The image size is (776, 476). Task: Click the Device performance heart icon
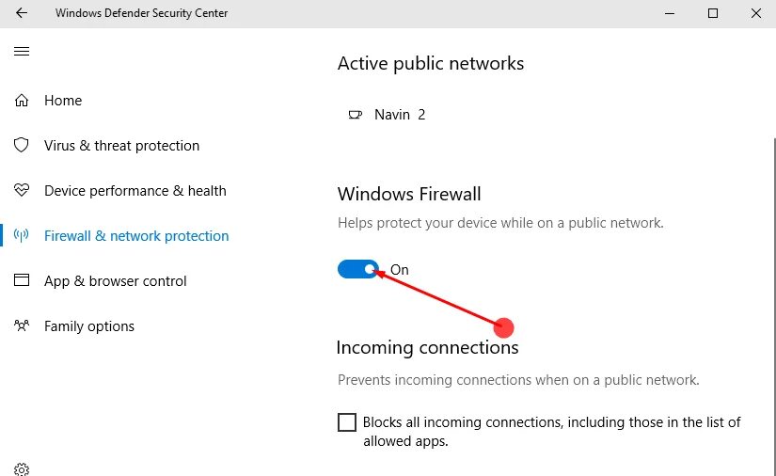click(22, 191)
